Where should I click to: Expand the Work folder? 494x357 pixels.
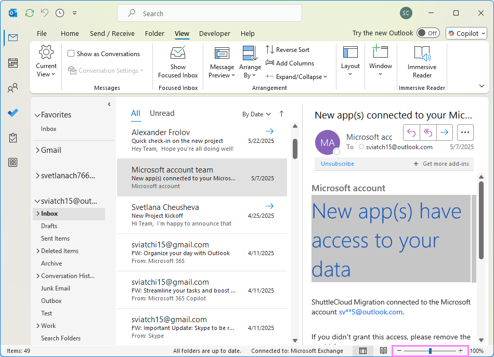[x=38, y=326]
